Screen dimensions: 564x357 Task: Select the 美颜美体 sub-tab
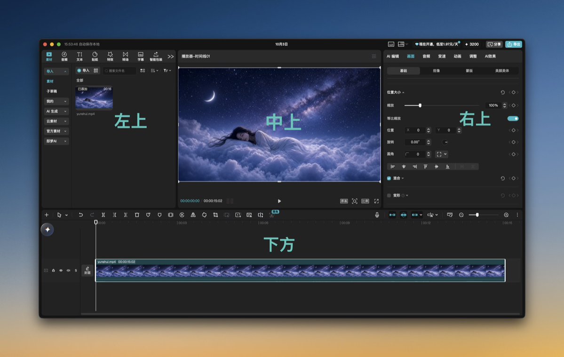click(x=502, y=71)
